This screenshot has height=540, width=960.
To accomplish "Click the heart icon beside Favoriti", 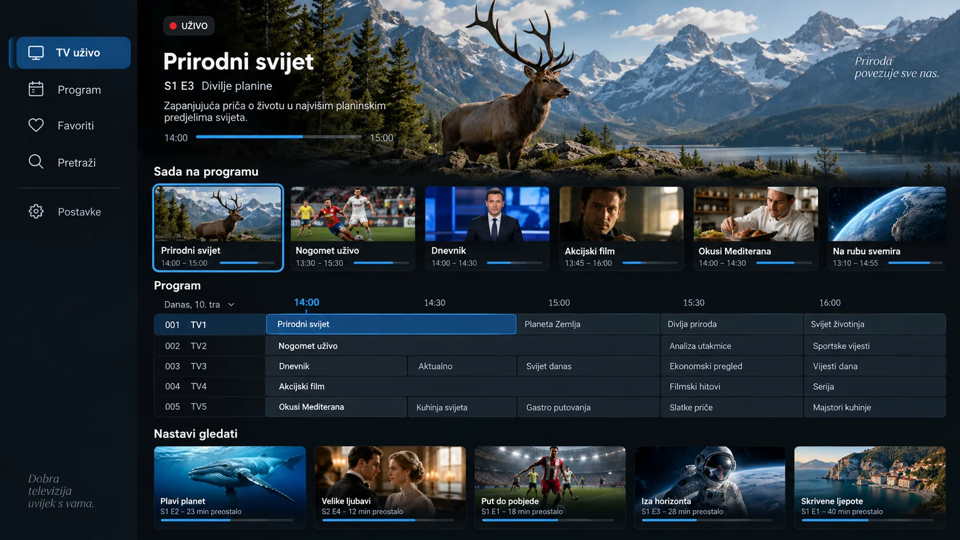I will pos(36,125).
